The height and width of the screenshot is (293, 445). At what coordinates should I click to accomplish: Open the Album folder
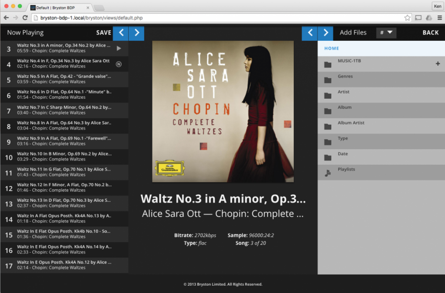[381, 110]
